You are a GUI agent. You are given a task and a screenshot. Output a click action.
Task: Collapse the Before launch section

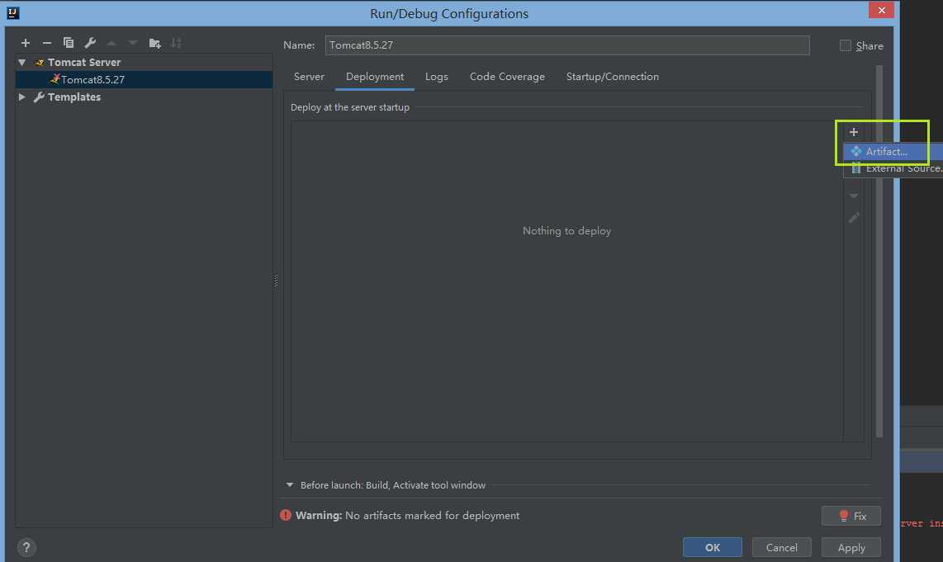point(290,485)
